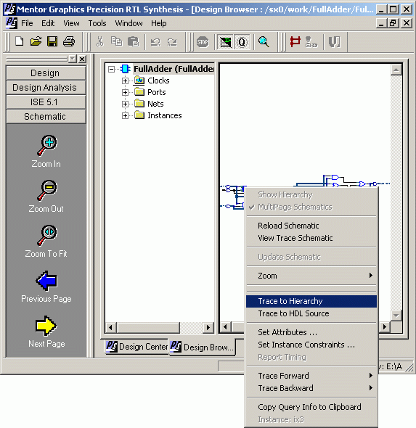416x428 pixels.
Task: Go to Next Page yellow arrow
Action: tap(46, 326)
